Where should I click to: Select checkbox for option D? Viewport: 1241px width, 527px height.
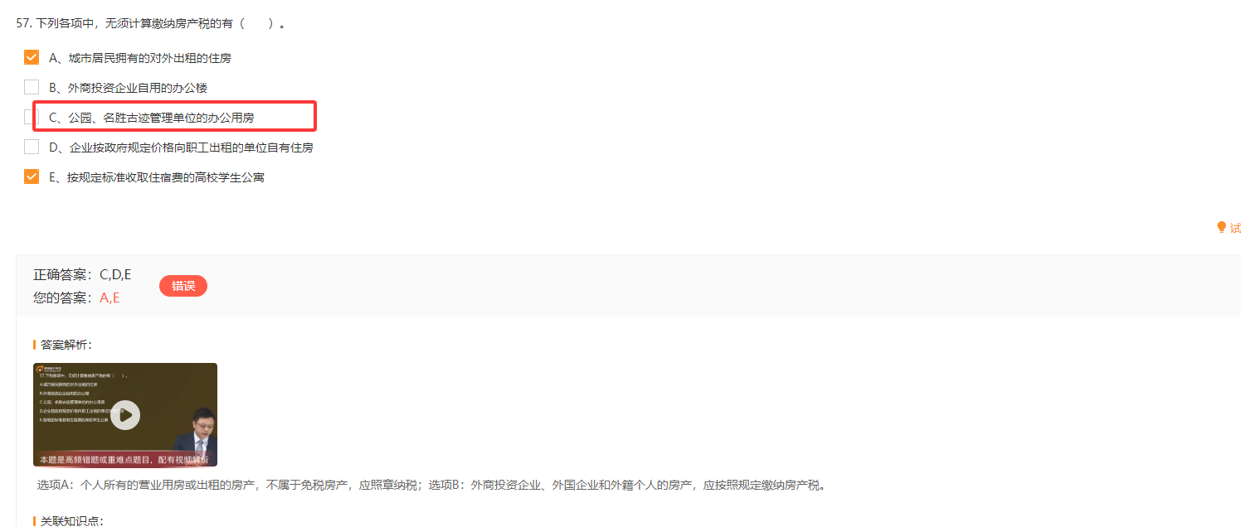pyautogui.click(x=32, y=147)
